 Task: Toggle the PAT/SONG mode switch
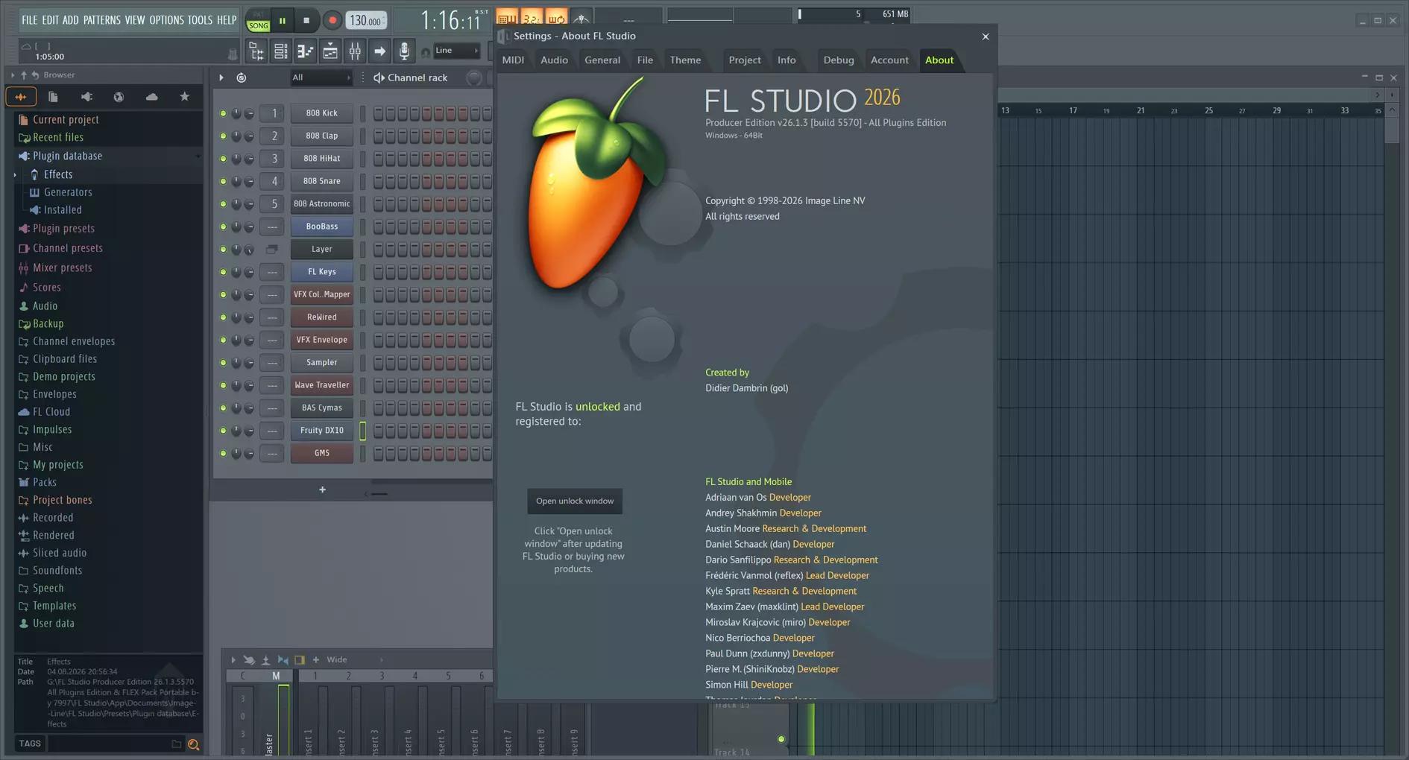coord(258,21)
